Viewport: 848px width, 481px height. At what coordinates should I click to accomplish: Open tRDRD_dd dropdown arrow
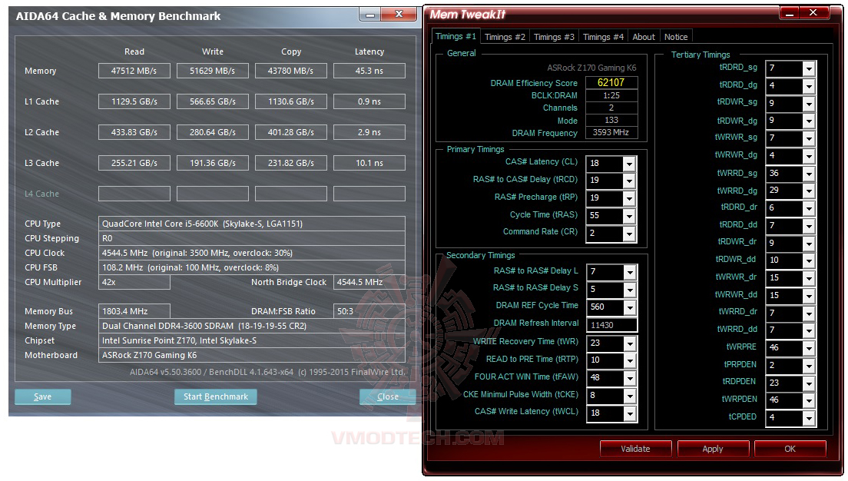point(809,226)
